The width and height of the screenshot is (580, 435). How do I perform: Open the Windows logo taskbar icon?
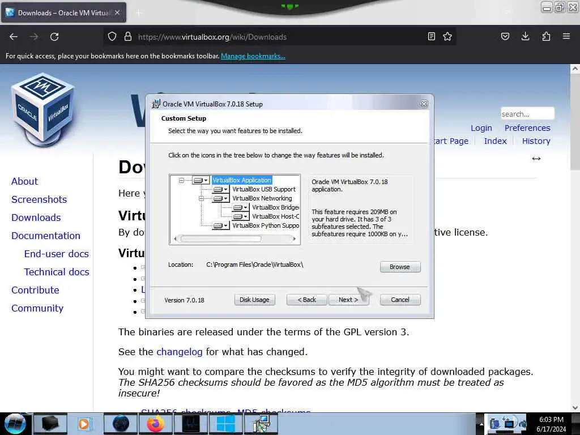(x=225, y=424)
